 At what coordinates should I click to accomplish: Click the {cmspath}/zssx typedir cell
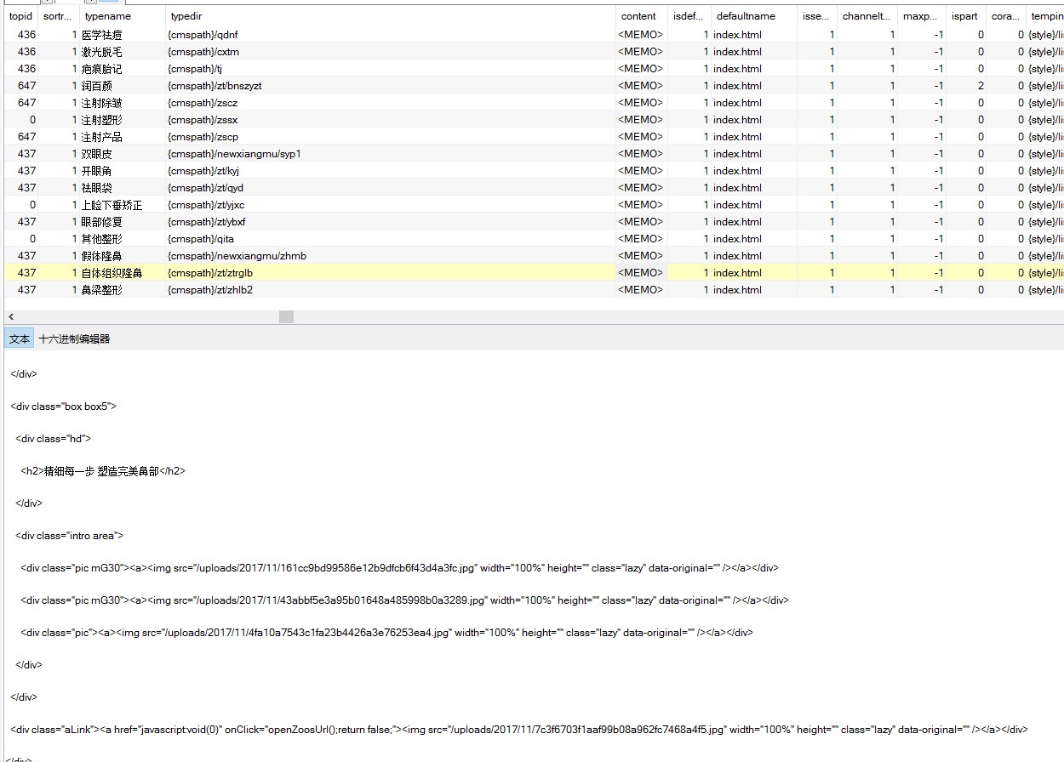[390, 120]
